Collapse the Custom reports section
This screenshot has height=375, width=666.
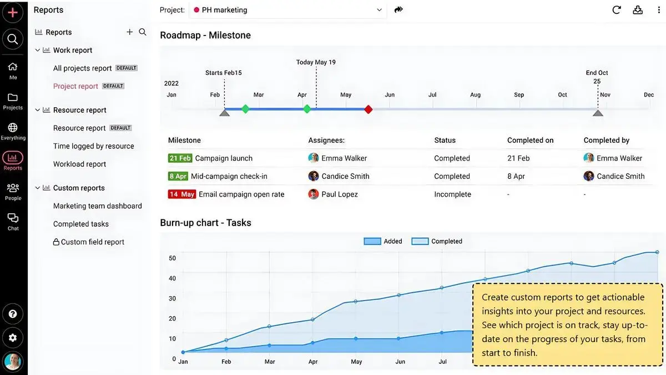[38, 188]
